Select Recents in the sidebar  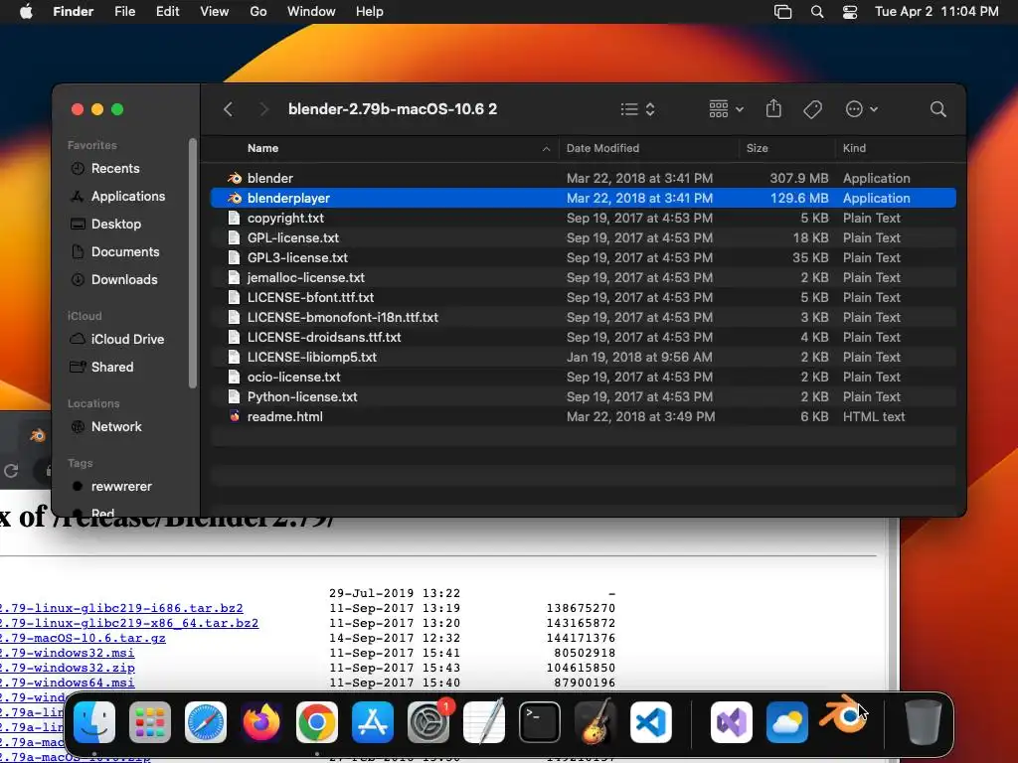click(115, 169)
